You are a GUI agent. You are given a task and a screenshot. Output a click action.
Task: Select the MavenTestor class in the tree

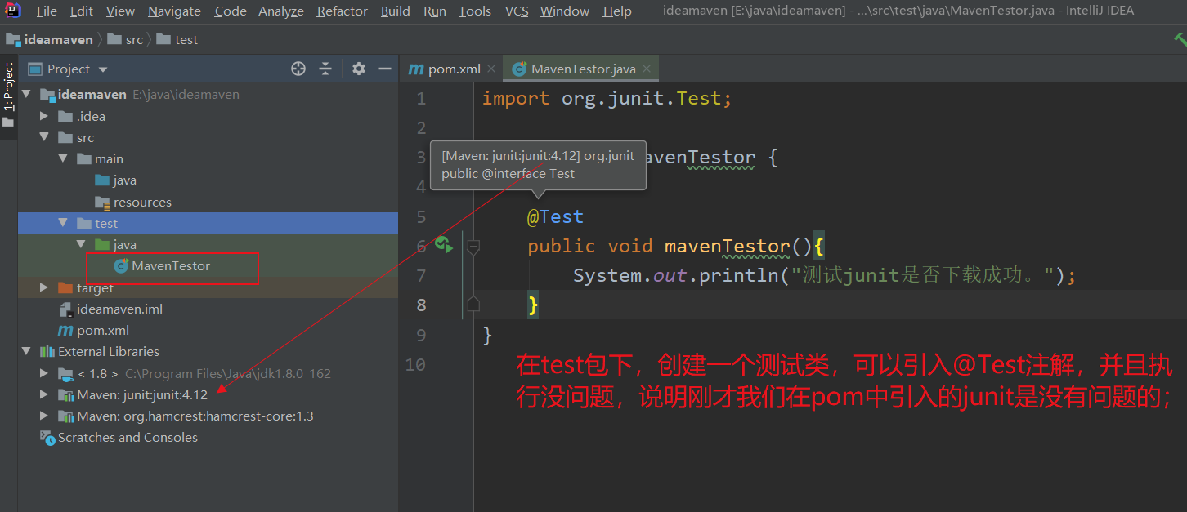(x=162, y=266)
